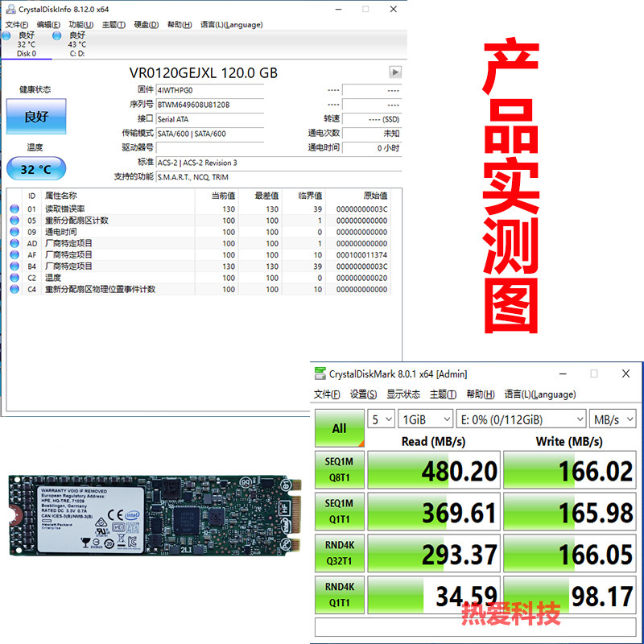Close the CrystalDiskMark window
This screenshot has height=644, width=644.
[x=625, y=374]
